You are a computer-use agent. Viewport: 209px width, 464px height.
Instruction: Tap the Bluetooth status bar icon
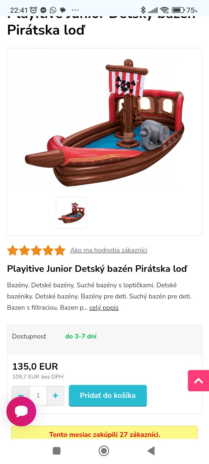coord(143,10)
